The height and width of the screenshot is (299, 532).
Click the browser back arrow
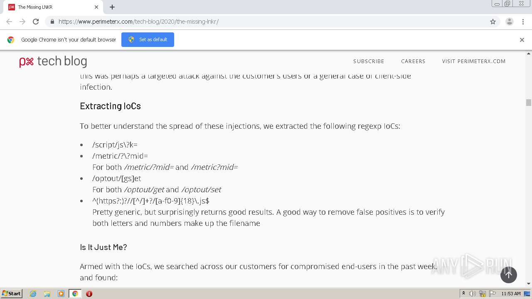9,22
